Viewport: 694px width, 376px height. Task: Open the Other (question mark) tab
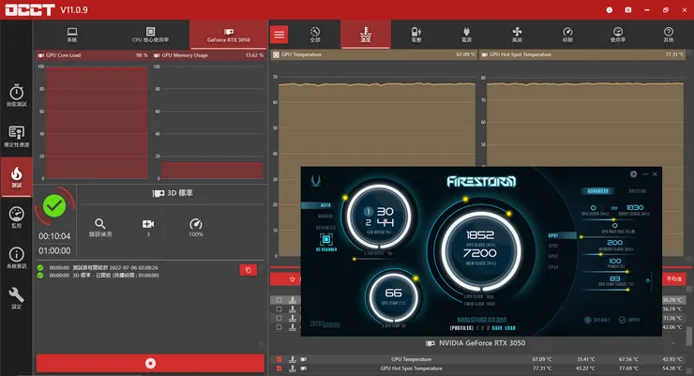[x=669, y=34]
